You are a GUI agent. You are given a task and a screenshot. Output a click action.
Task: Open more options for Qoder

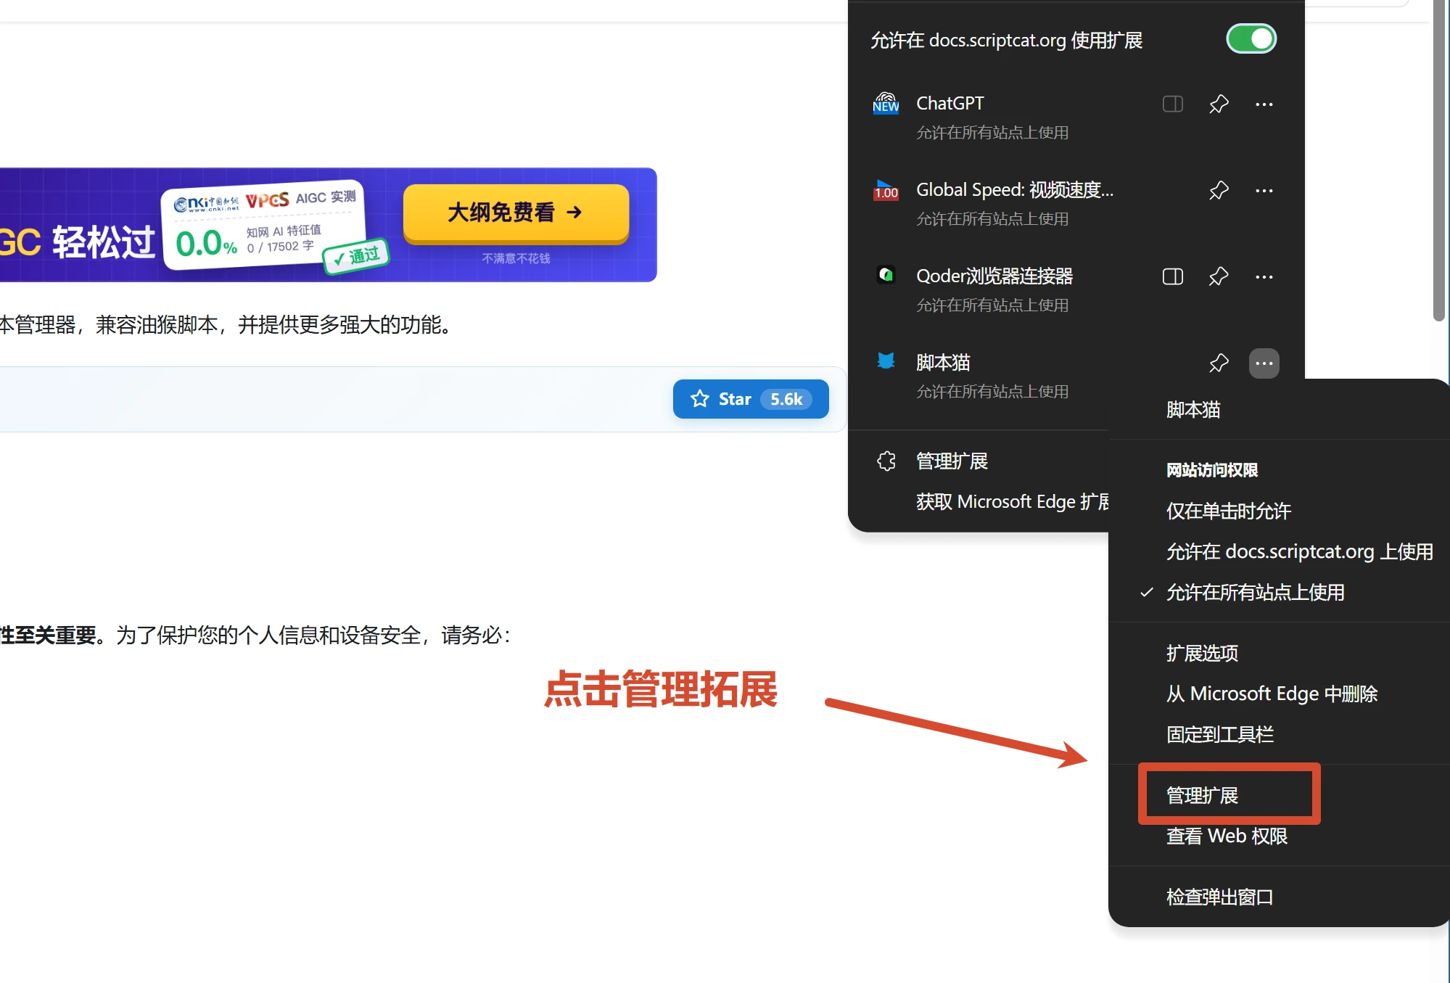[x=1264, y=276]
